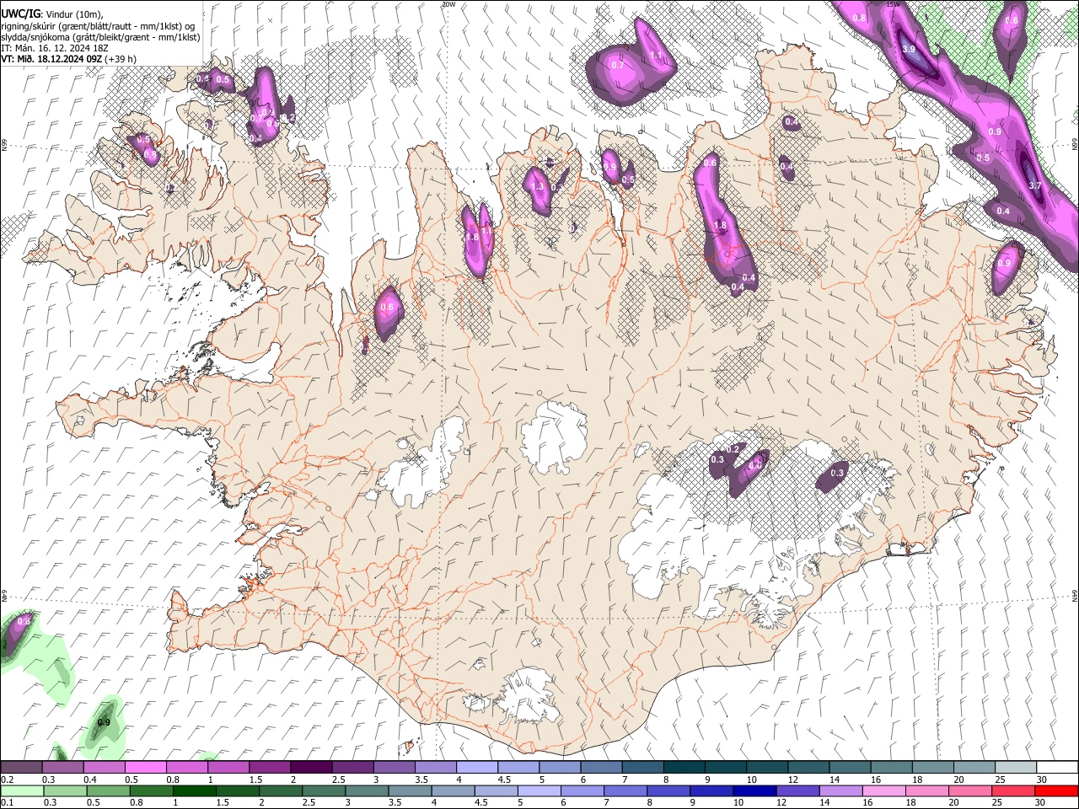The image size is (1079, 809).
Task: Click the '(+39 h)' forecast offset text
Action: coord(121,59)
